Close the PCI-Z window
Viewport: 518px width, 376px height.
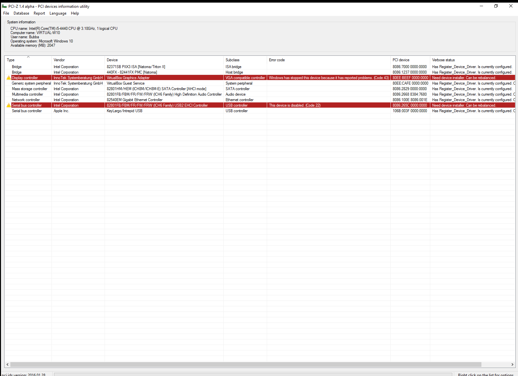tap(511, 6)
